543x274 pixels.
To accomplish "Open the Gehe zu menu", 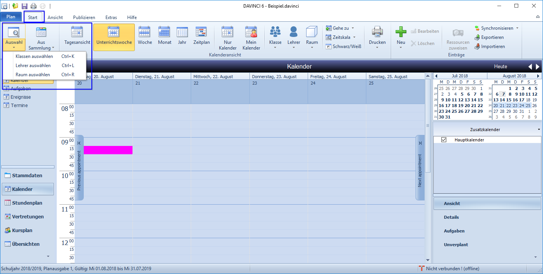I will click(x=340, y=28).
